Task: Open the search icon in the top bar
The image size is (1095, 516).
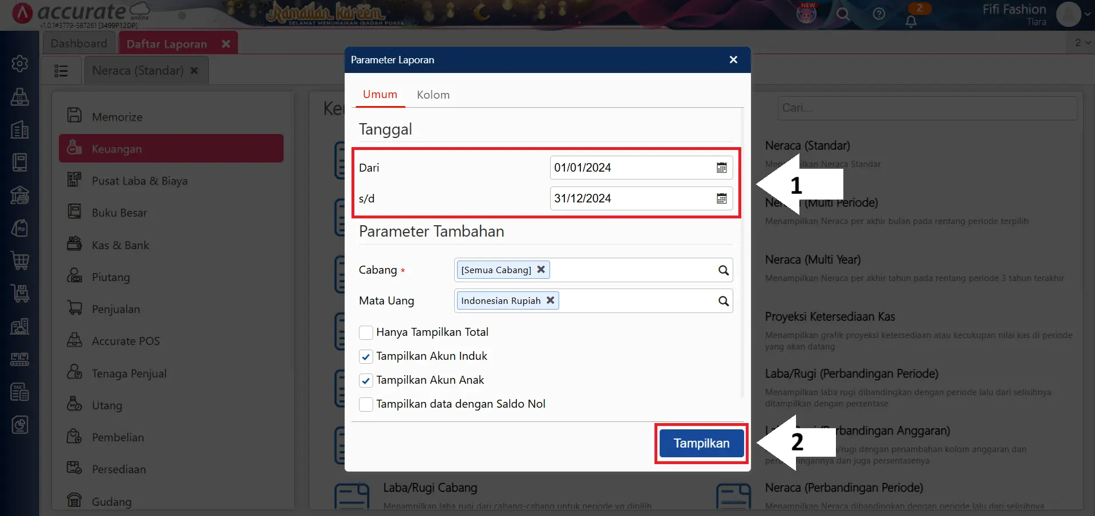Action: pyautogui.click(x=843, y=14)
